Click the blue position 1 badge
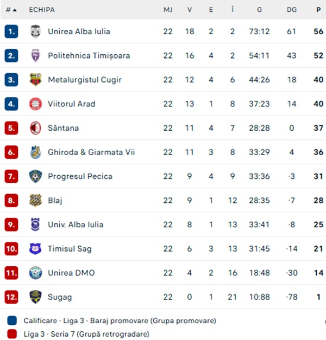 click(11, 31)
